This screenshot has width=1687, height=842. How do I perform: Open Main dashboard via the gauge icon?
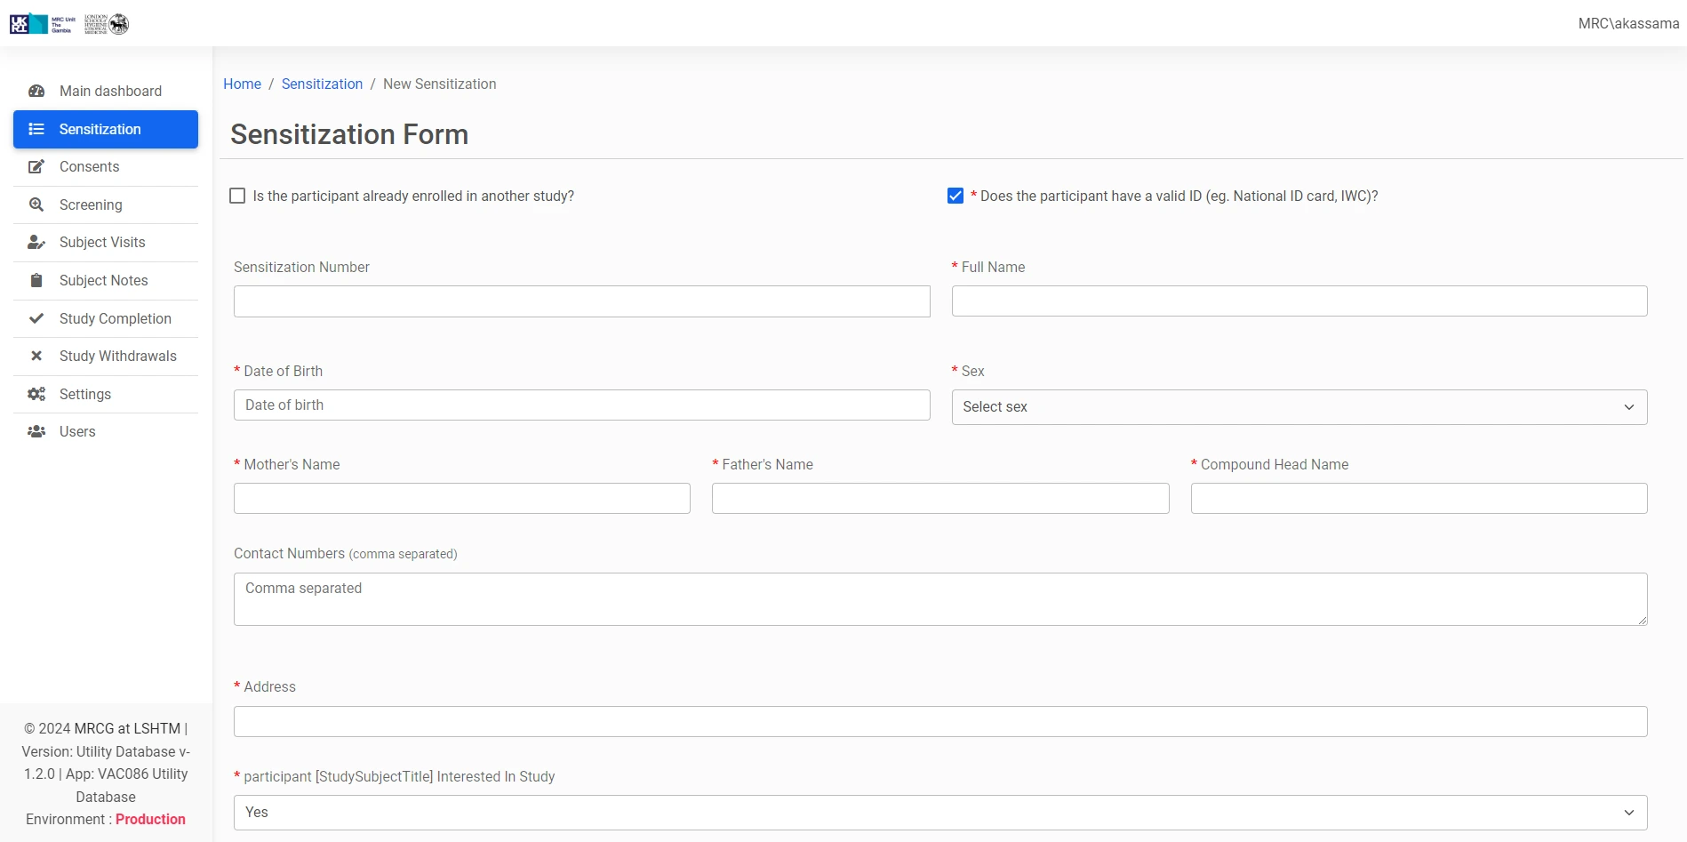[x=36, y=91]
